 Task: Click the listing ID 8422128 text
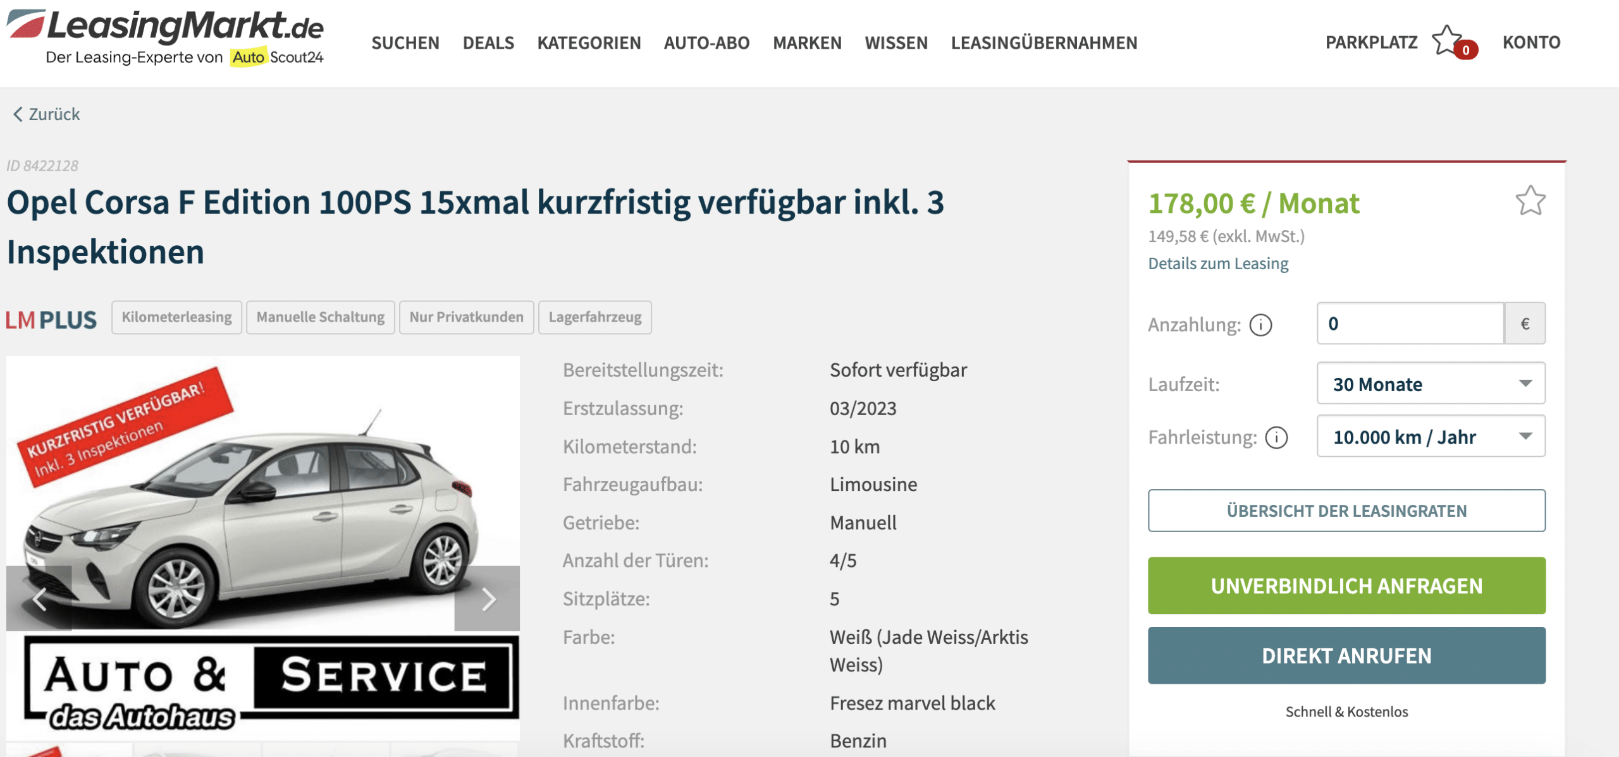click(x=42, y=166)
